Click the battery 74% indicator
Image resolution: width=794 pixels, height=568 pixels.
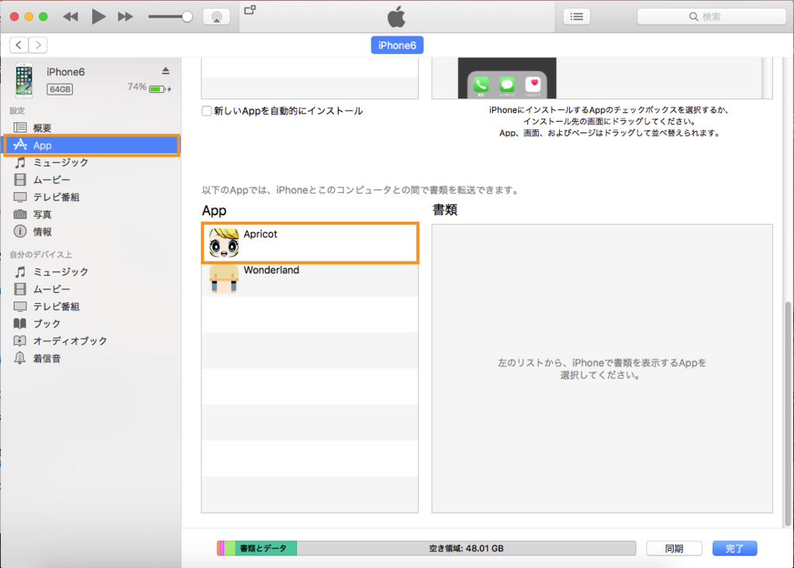click(150, 88)
